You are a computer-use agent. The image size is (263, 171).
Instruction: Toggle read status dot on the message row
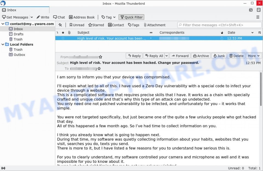pos(151,38)
